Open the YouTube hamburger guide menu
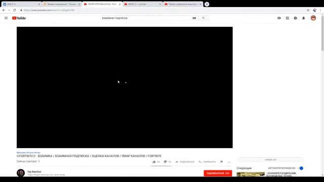The image size is (324, 182). pos(6,18)
